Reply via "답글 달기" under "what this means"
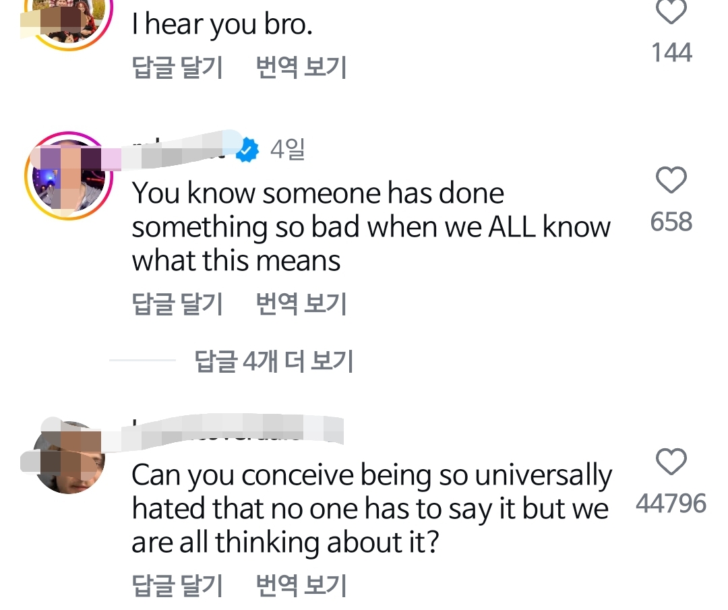The image size is (728, 610). tap(177, 304)
